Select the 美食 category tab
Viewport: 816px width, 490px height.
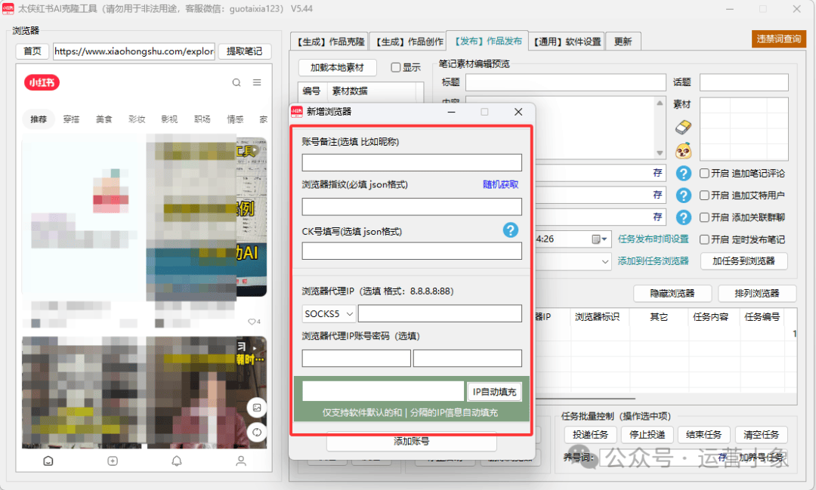click(104, 119)
